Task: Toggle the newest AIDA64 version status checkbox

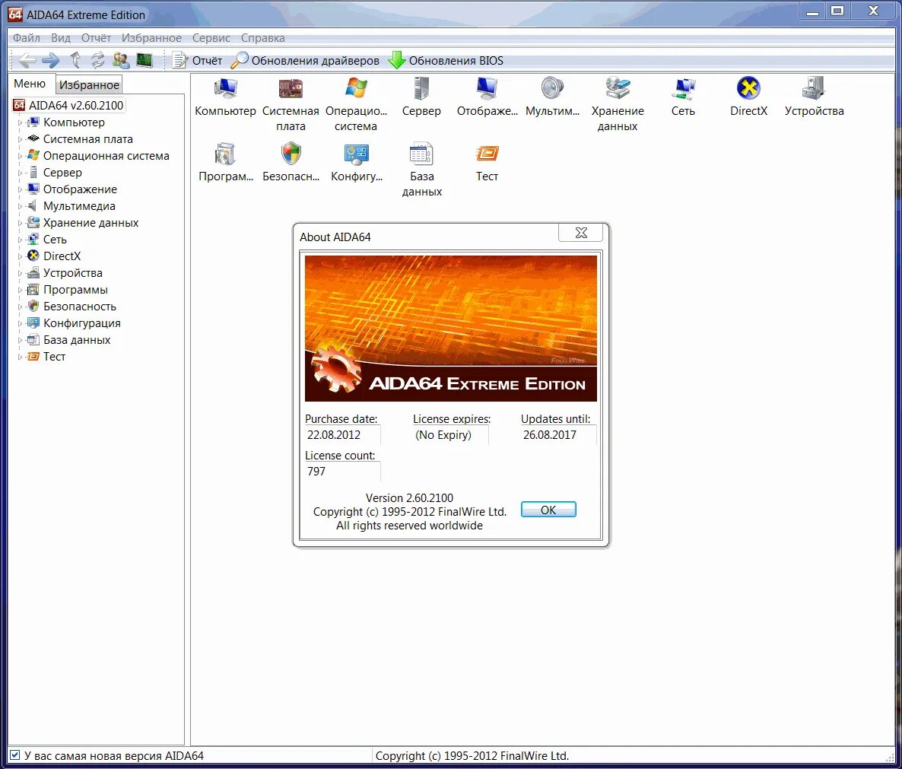Action: point(15,755)
